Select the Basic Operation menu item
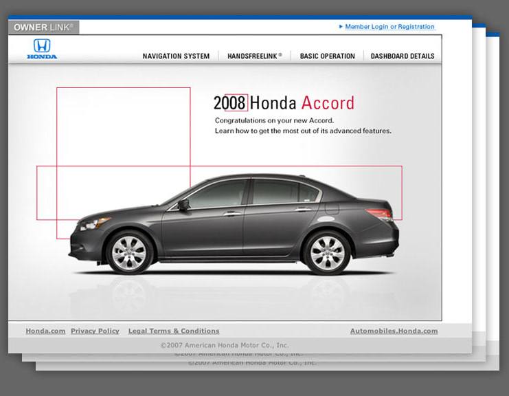Viewport: 509px width, 396px height. 327,56
